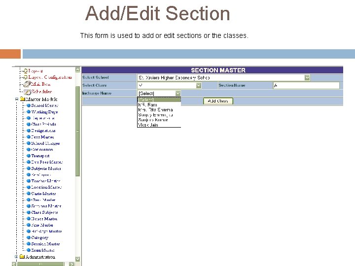Open Concession in the tree
This screenshot has height=266, width=355.
[x=42, y=150]
